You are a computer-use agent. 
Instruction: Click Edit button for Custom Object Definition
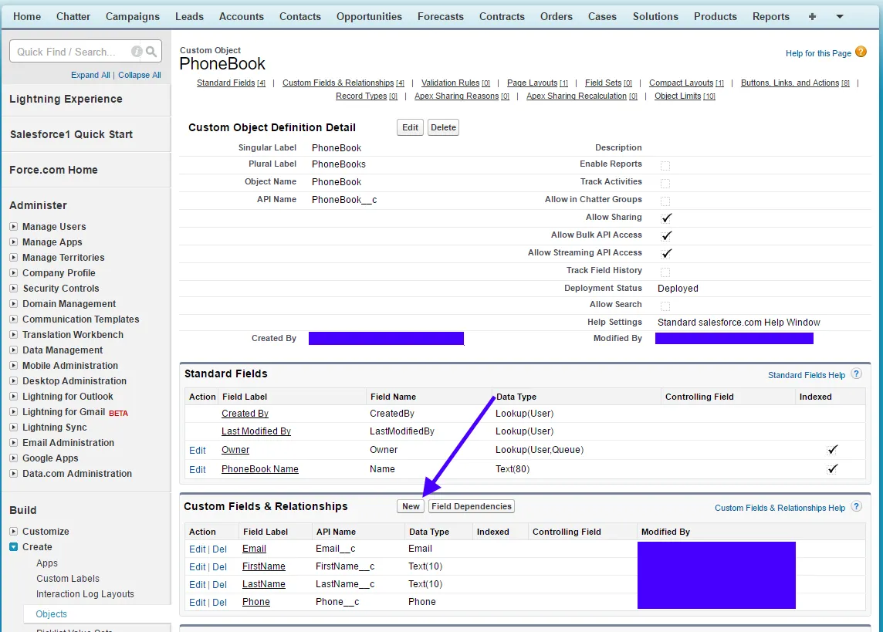(410, 127)
